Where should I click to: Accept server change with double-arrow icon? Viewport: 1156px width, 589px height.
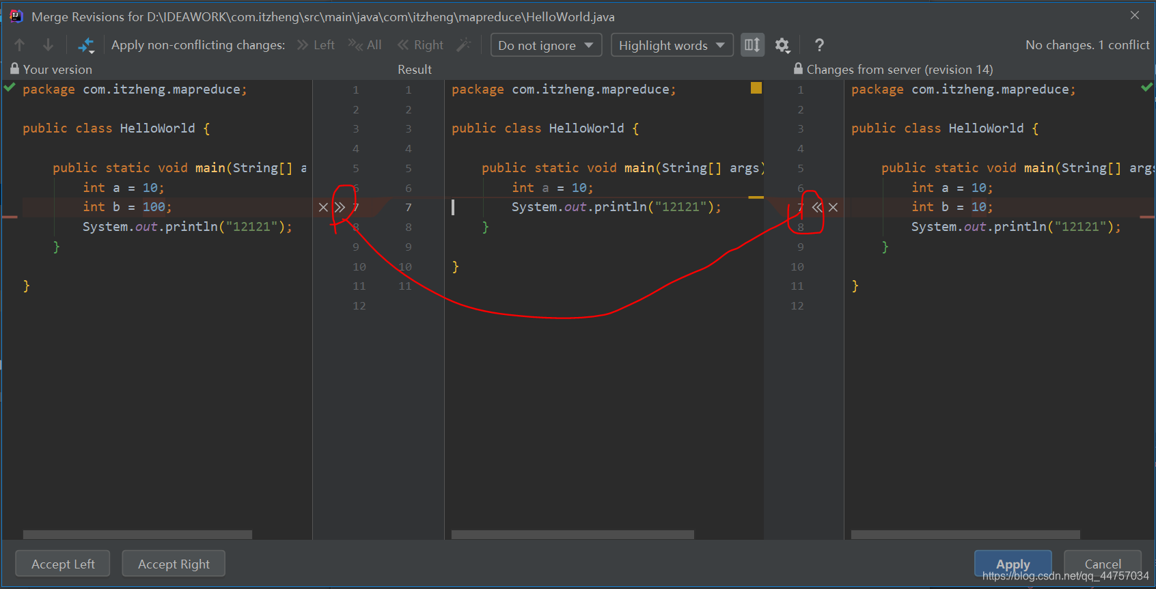click(x=817, y=207)
